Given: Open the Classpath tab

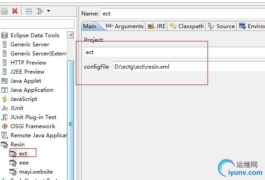Looking at the screenshot, I should [187, 26].
